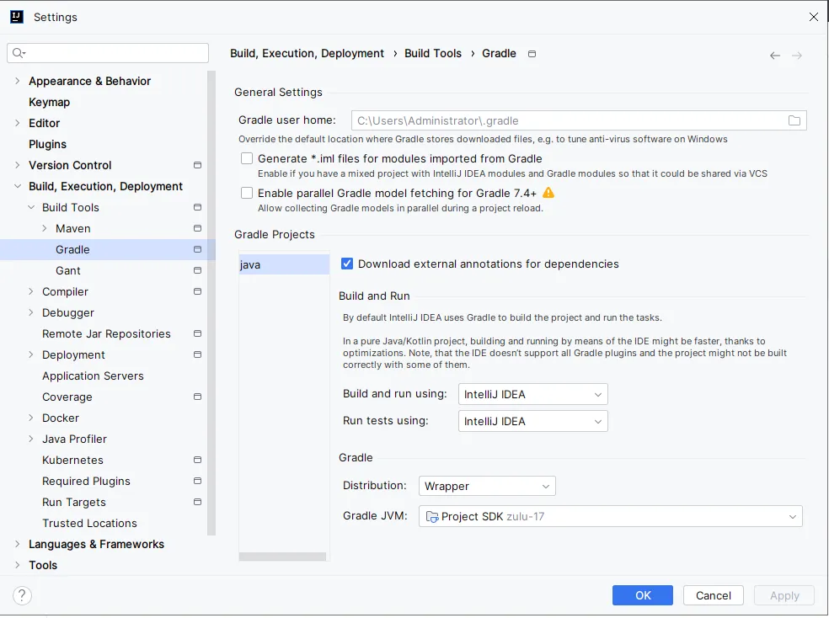Close the Settings dialog

click(814, 17)
